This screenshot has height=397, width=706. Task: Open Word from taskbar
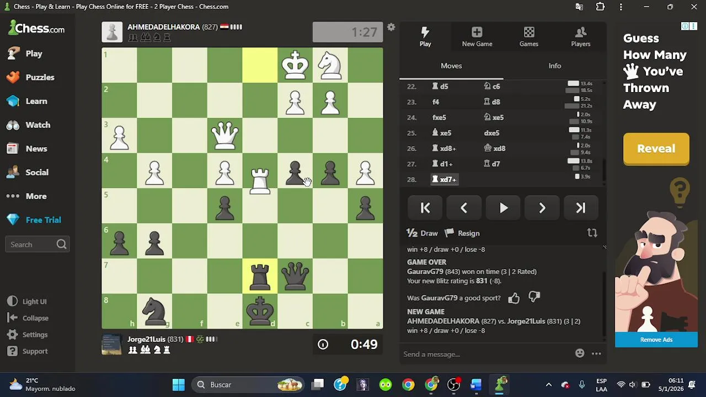(476, 384)
